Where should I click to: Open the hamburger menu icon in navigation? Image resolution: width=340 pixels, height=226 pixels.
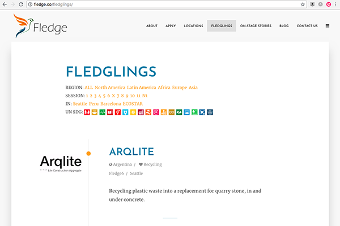pos(328,26)
